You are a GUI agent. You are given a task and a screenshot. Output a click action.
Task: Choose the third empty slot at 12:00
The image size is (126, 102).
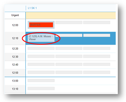97,22
